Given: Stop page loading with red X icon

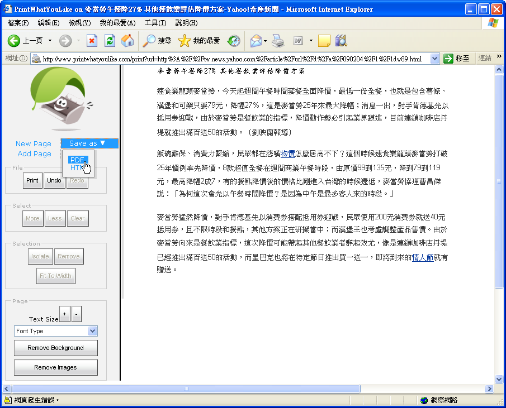Looking at the screenshot, I should tap(92, 41).
